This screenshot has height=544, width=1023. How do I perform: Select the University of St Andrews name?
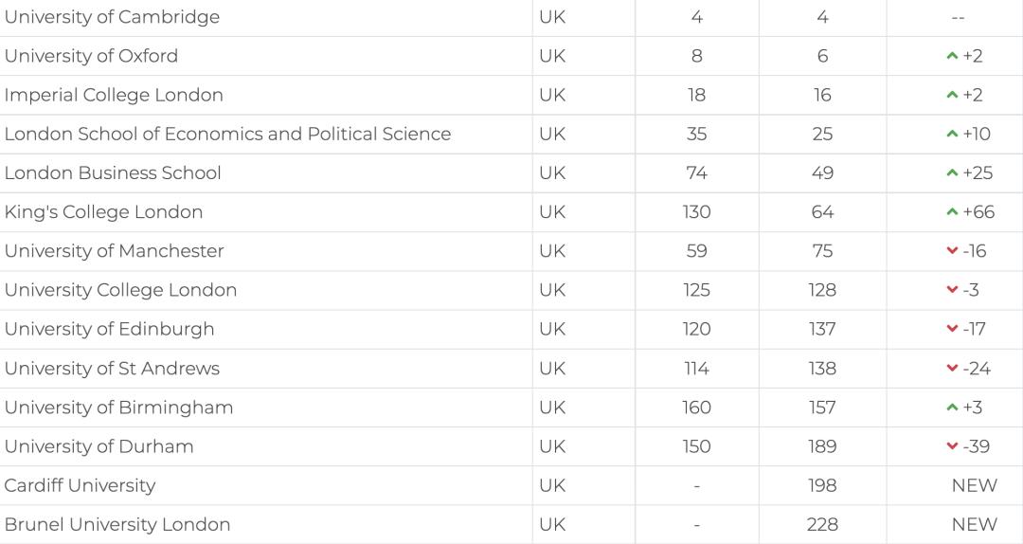[x=112, y=368]
